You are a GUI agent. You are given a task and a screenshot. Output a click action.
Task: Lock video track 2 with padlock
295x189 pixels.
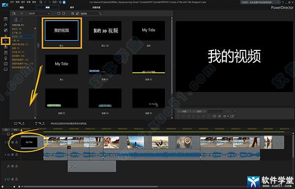17,179
